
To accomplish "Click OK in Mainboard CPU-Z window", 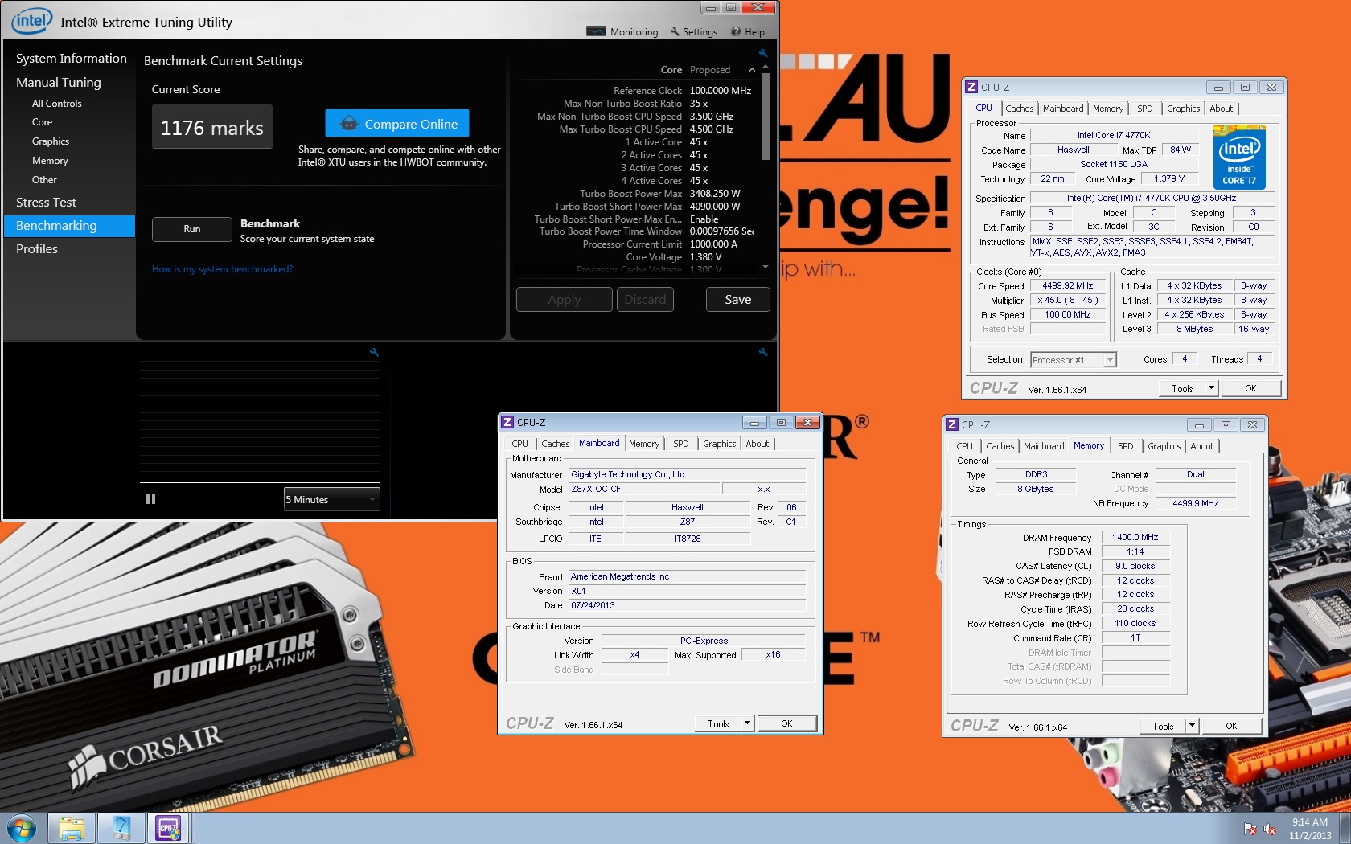I will coord(786,723).
